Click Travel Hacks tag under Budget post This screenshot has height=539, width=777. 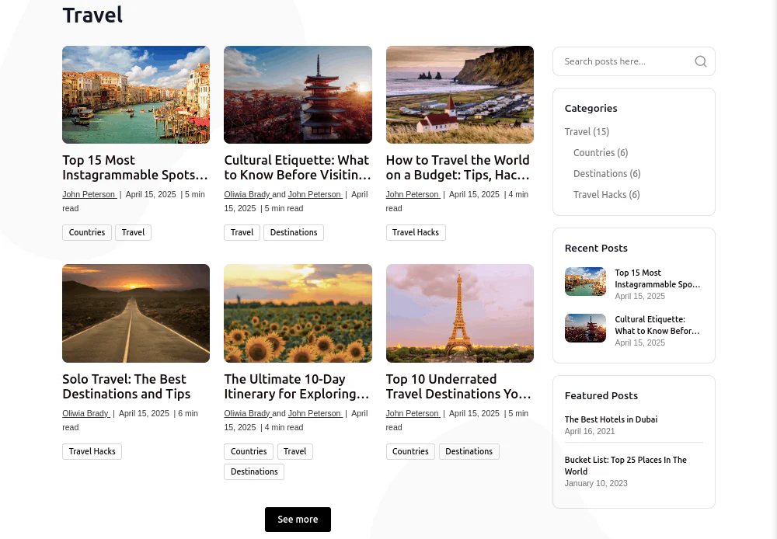coord(416,232)
